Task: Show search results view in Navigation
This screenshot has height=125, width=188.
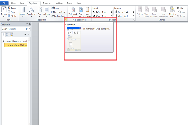Action: point(11,35)
